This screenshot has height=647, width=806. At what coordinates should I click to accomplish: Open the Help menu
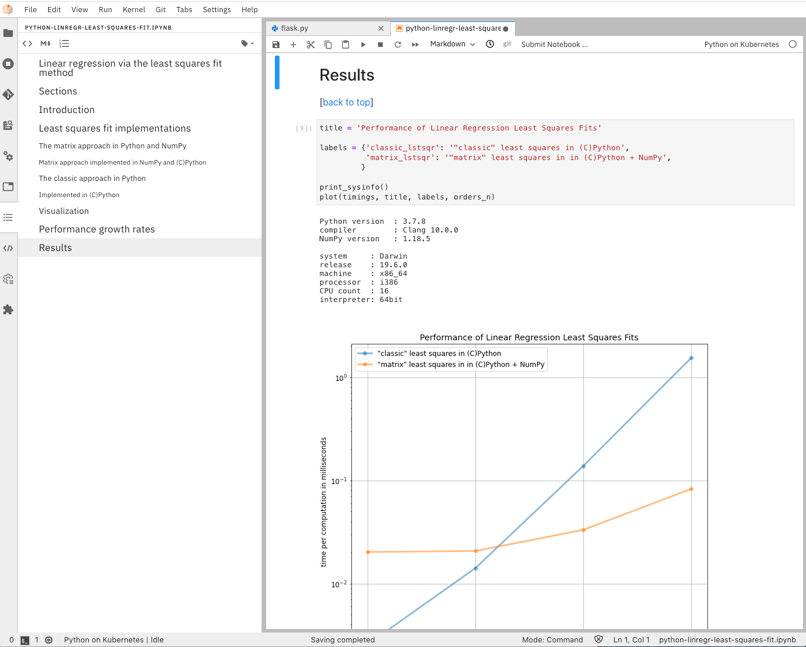click(250, 9)
